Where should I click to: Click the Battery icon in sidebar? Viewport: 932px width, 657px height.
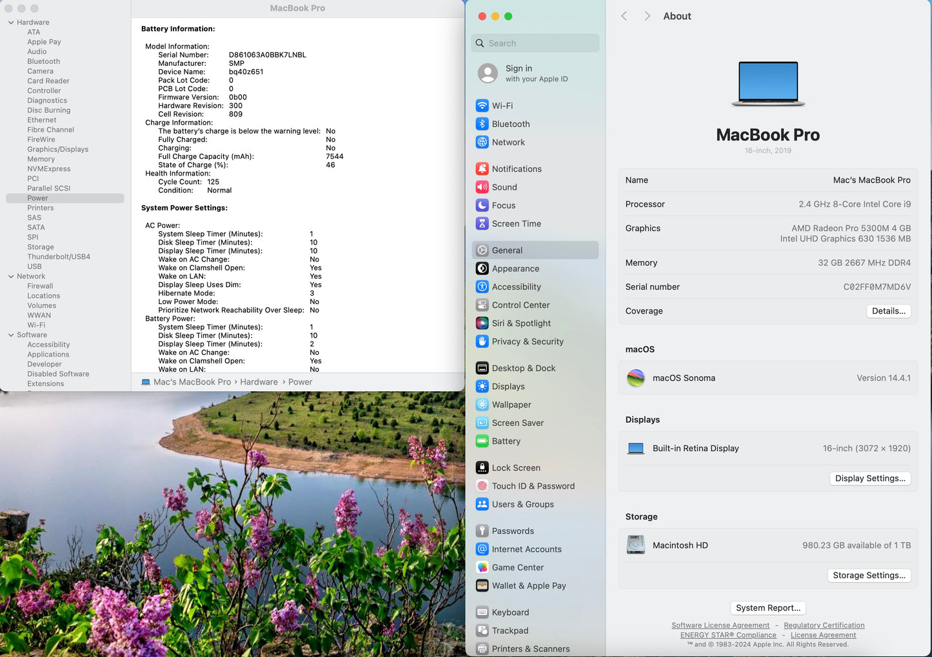pos(482,441)
